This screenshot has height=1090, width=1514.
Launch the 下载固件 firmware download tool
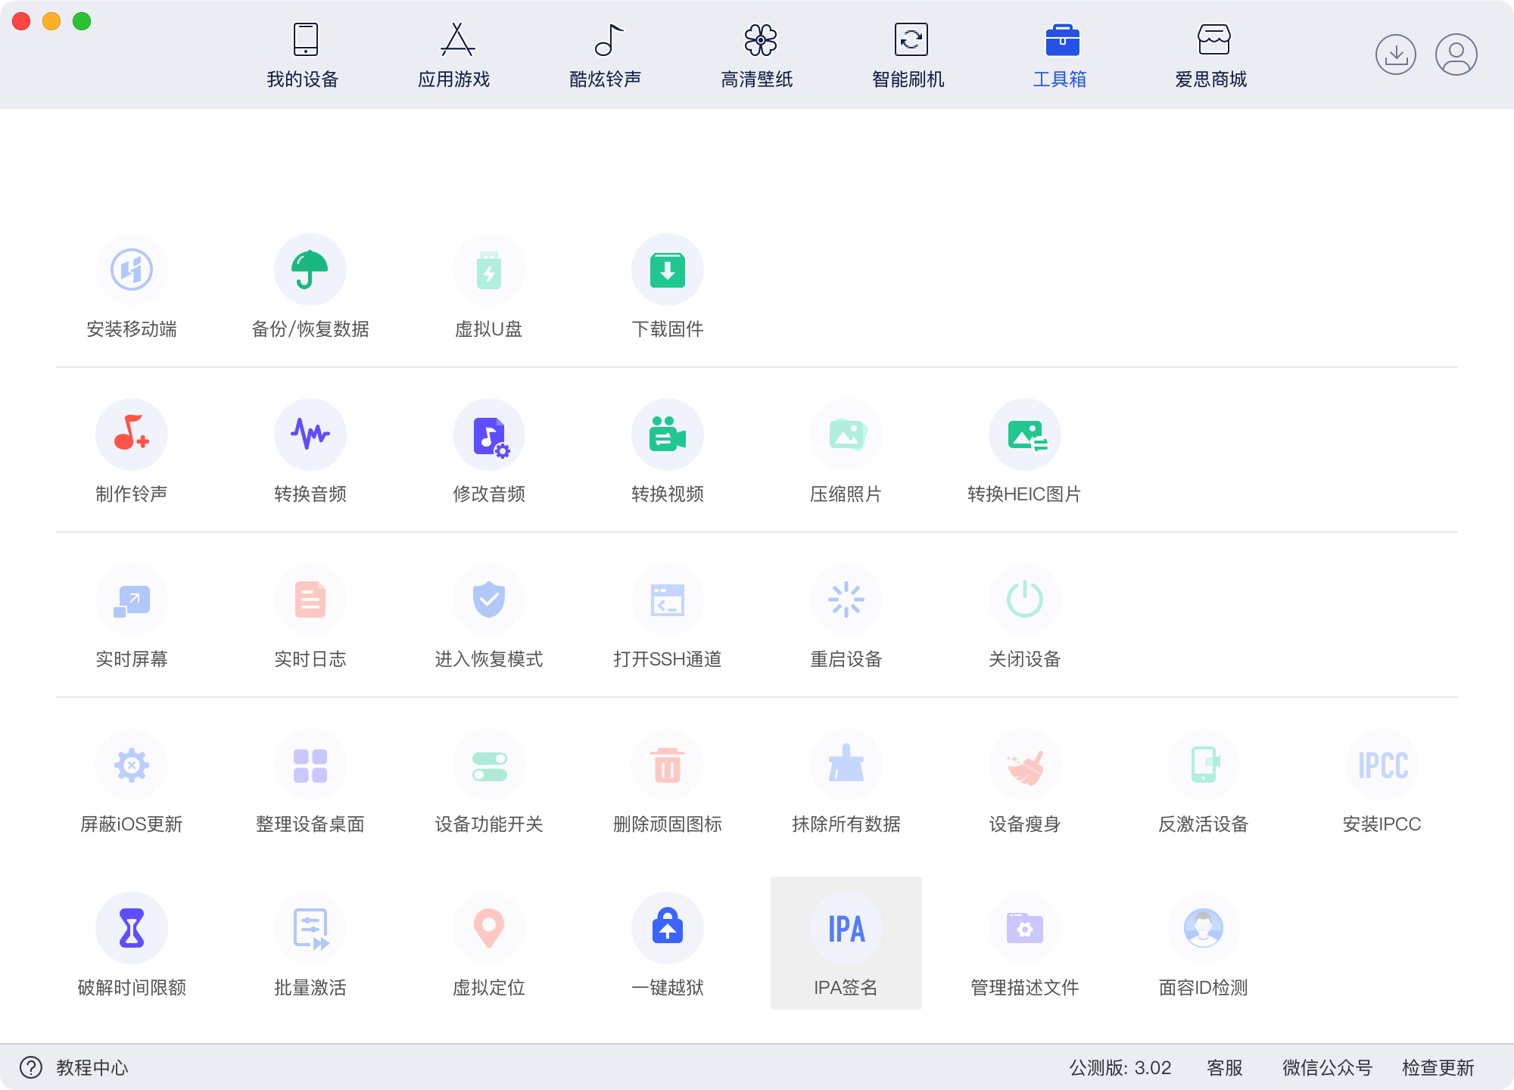pos(668,270)
